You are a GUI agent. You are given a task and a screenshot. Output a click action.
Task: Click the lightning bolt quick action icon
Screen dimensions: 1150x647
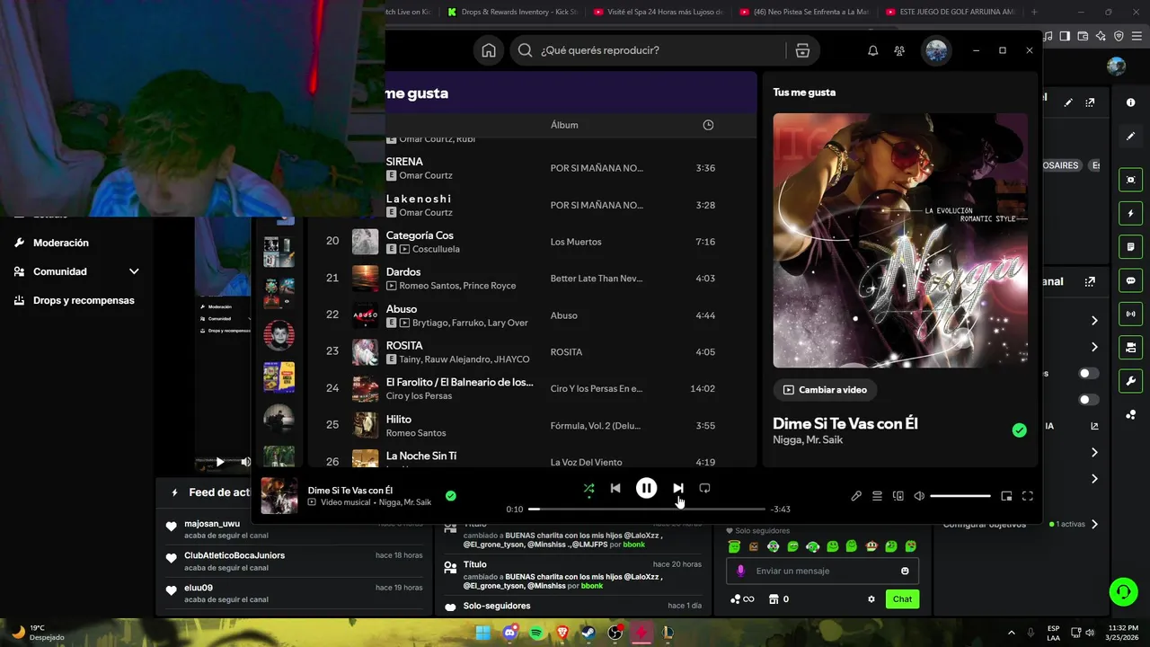click(1130, 214)
